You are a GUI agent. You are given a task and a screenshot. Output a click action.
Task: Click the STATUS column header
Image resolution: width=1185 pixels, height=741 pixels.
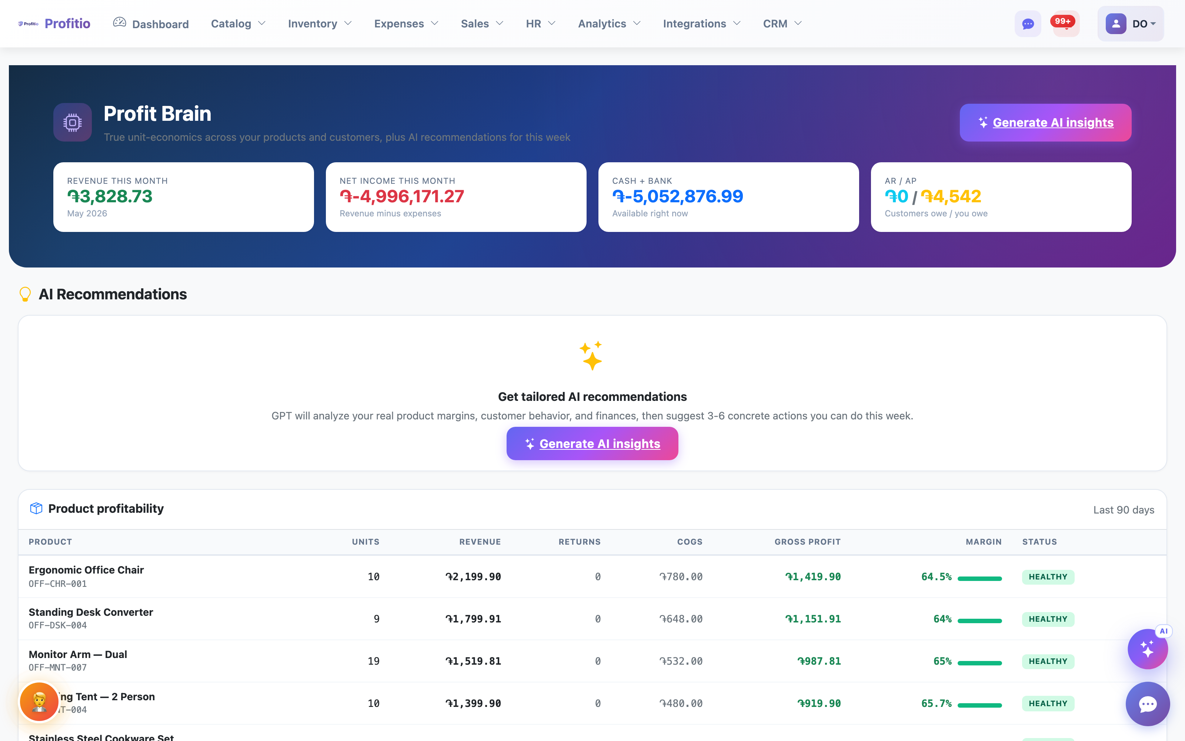pos(1039,542)
